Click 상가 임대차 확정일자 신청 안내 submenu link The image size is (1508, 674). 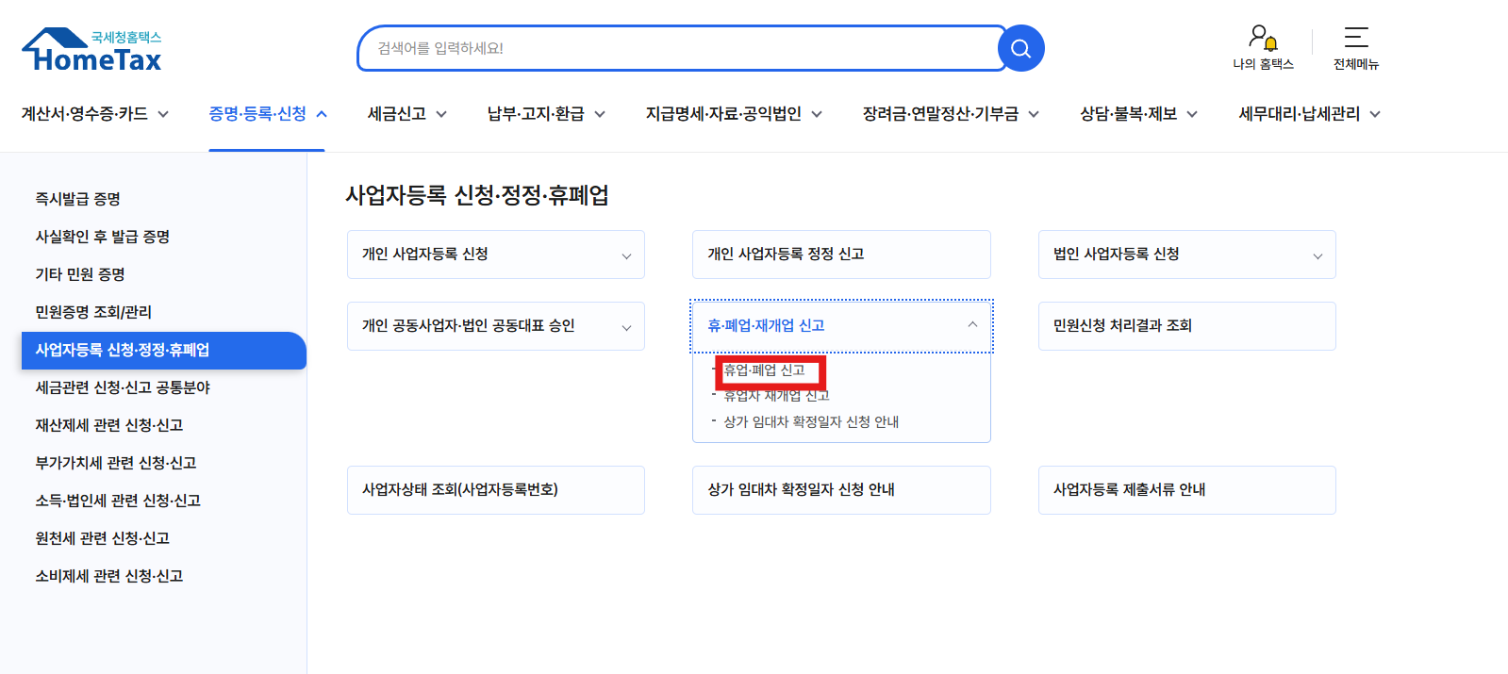coord(811,422)
